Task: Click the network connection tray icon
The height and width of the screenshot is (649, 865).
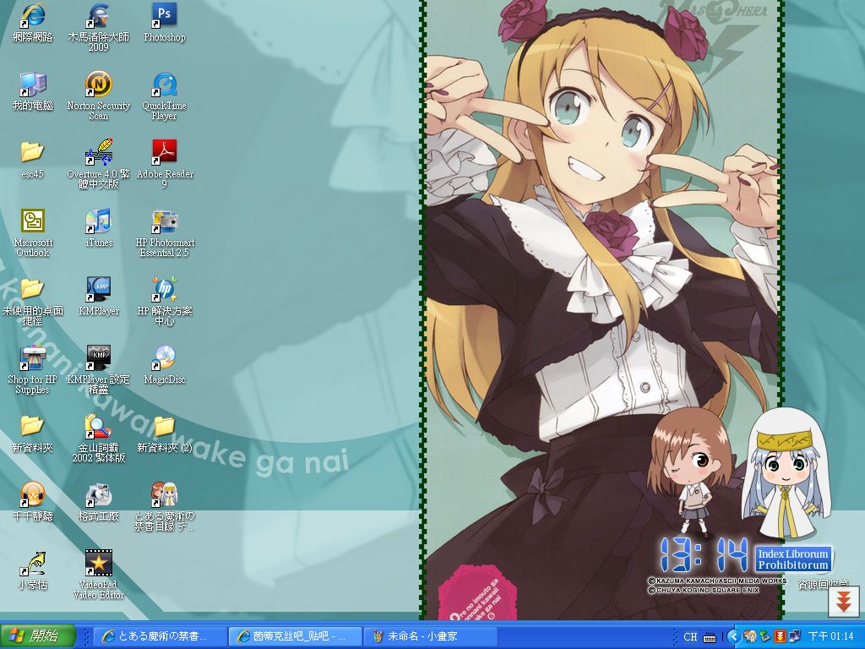Action: coord(794,637)
